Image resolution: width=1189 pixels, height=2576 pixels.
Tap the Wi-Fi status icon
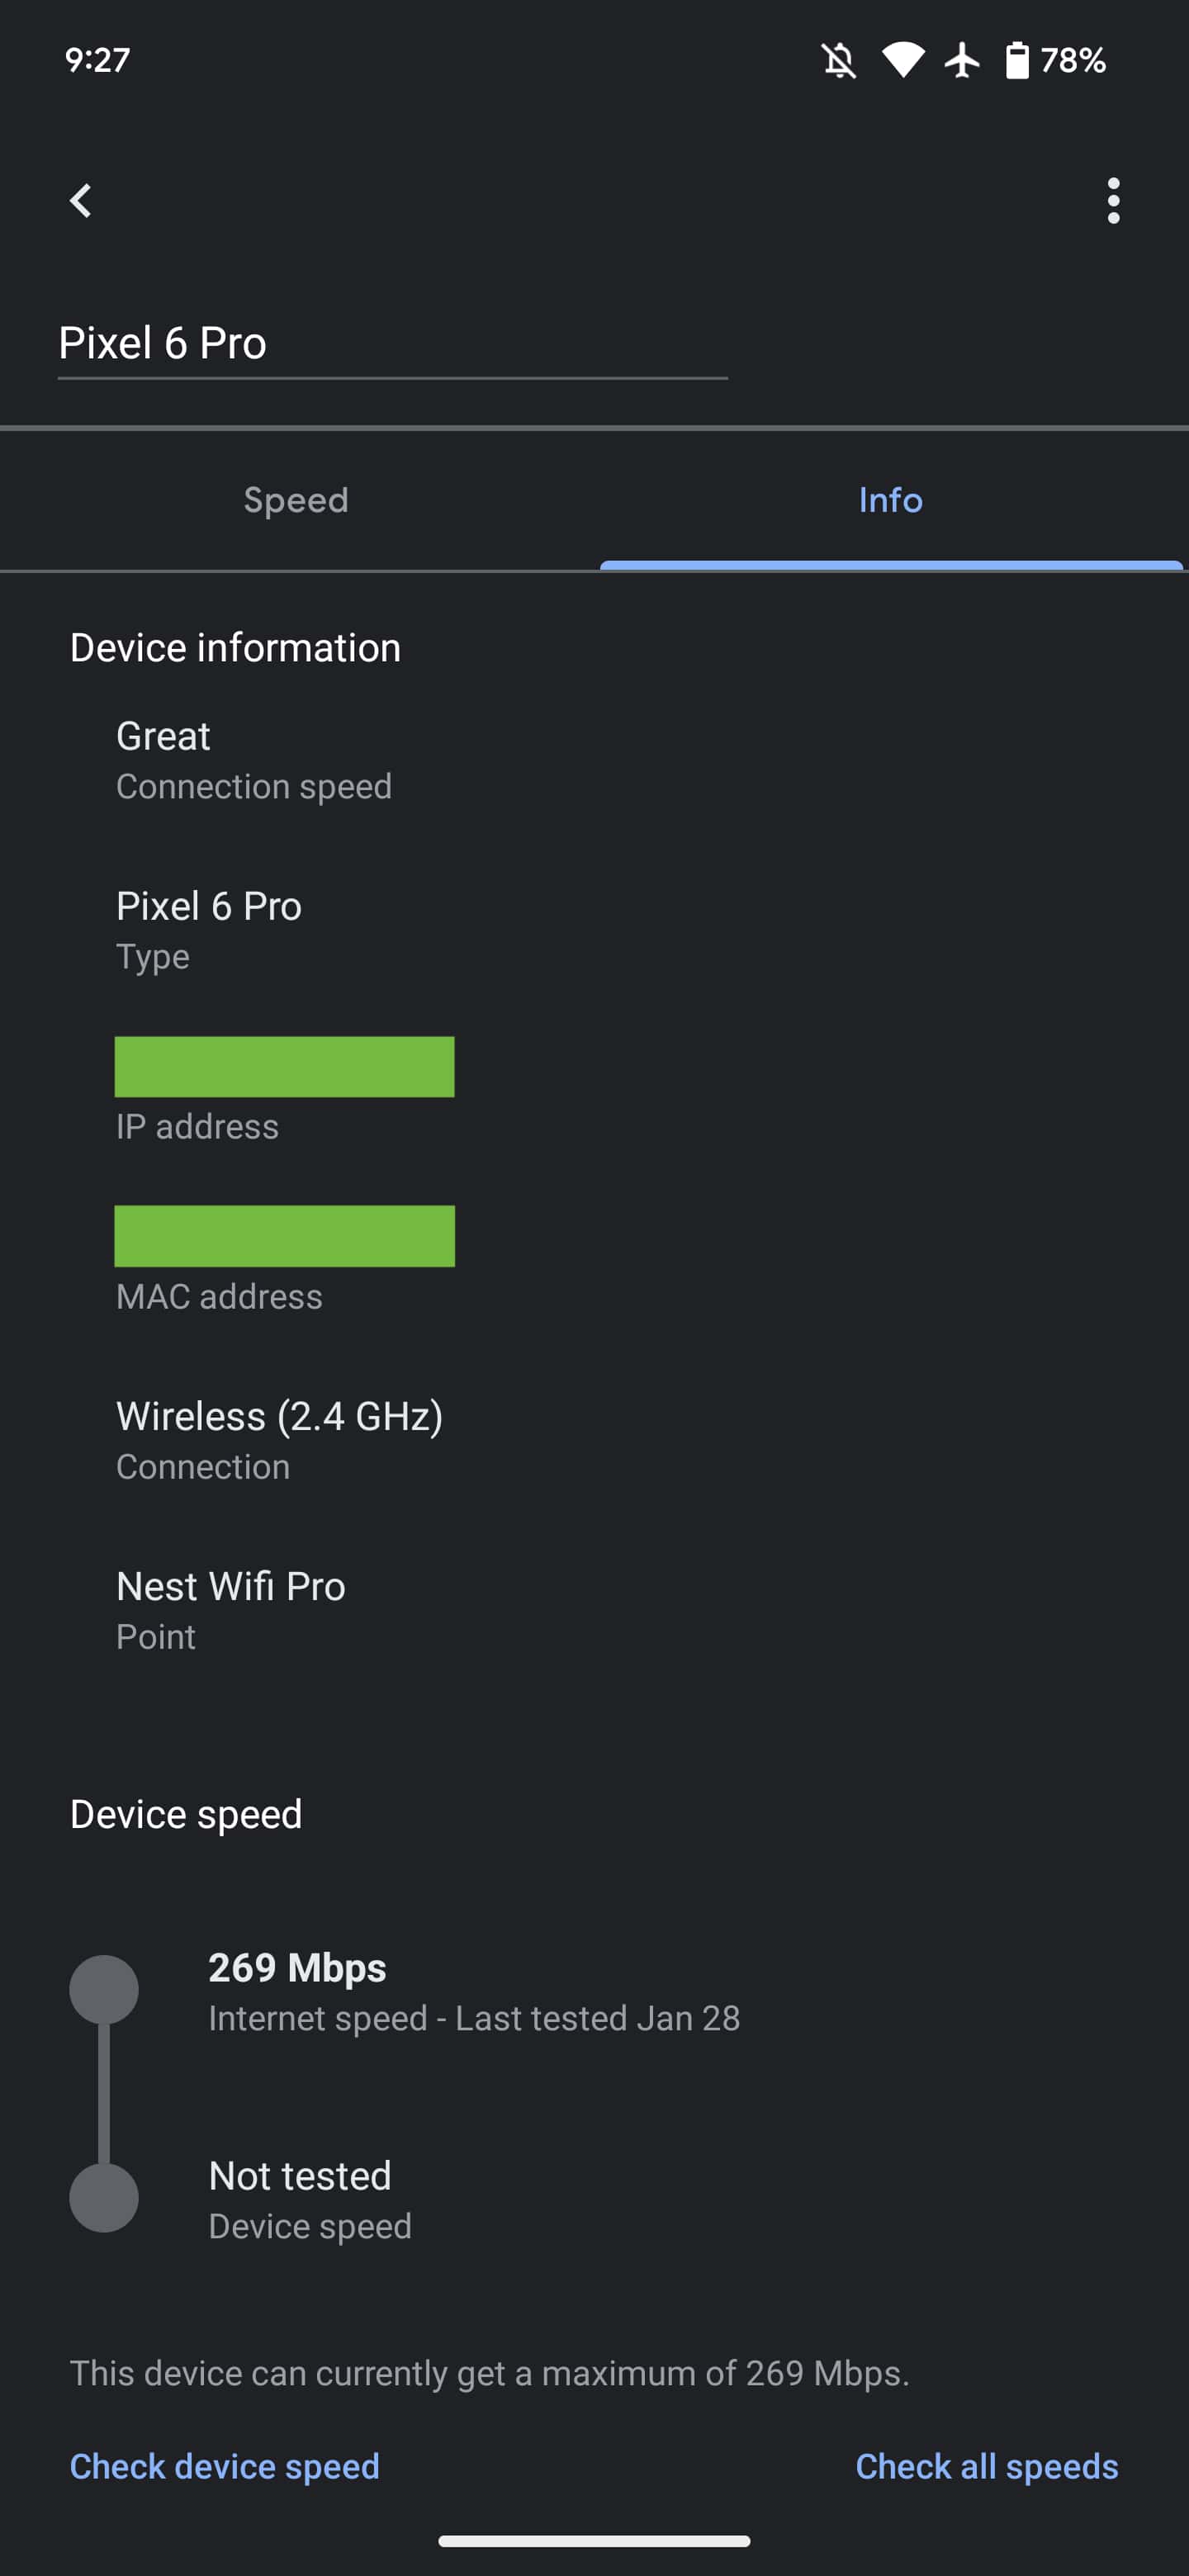point(902,60)
